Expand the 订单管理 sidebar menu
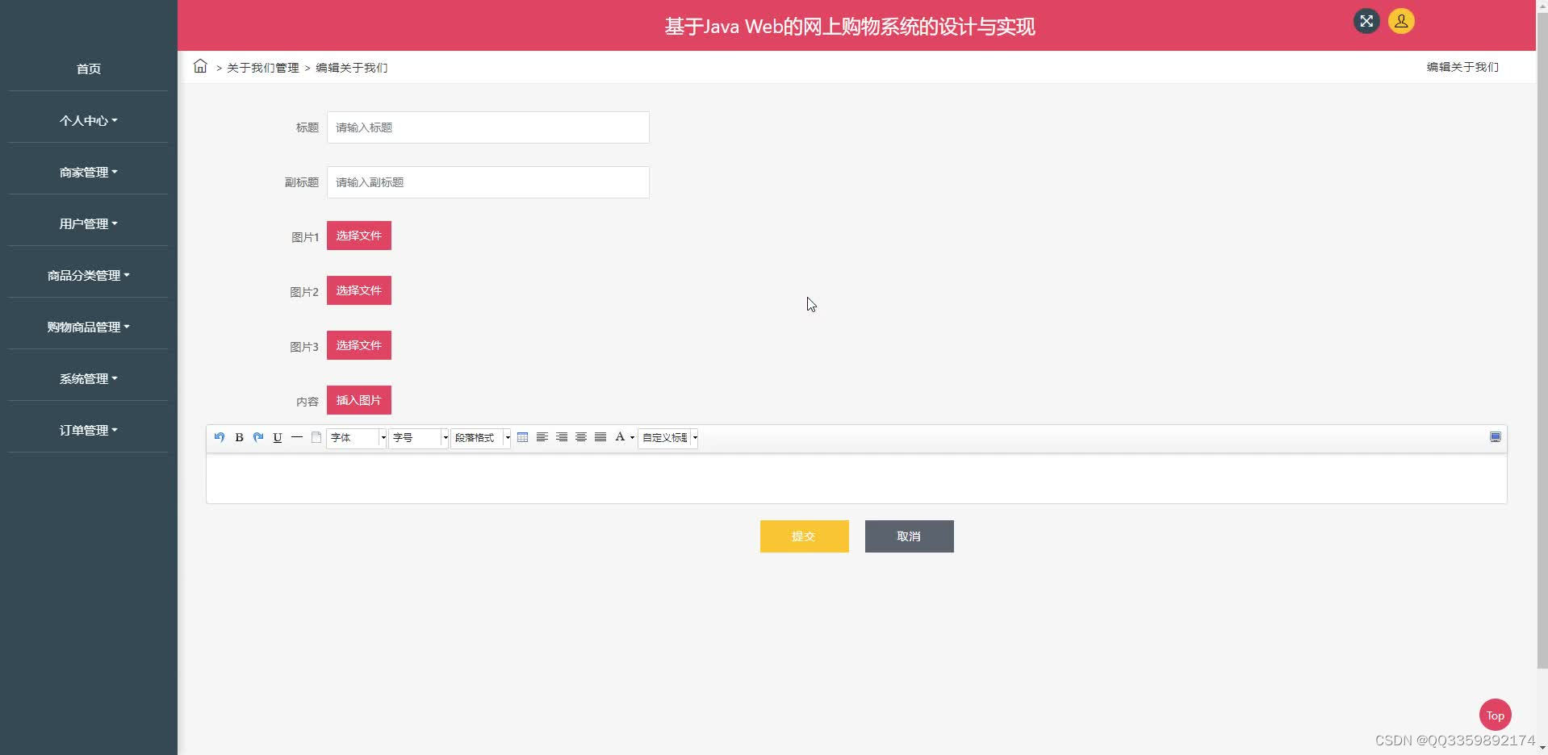The image size is (1548, 755). pos(88,430)
